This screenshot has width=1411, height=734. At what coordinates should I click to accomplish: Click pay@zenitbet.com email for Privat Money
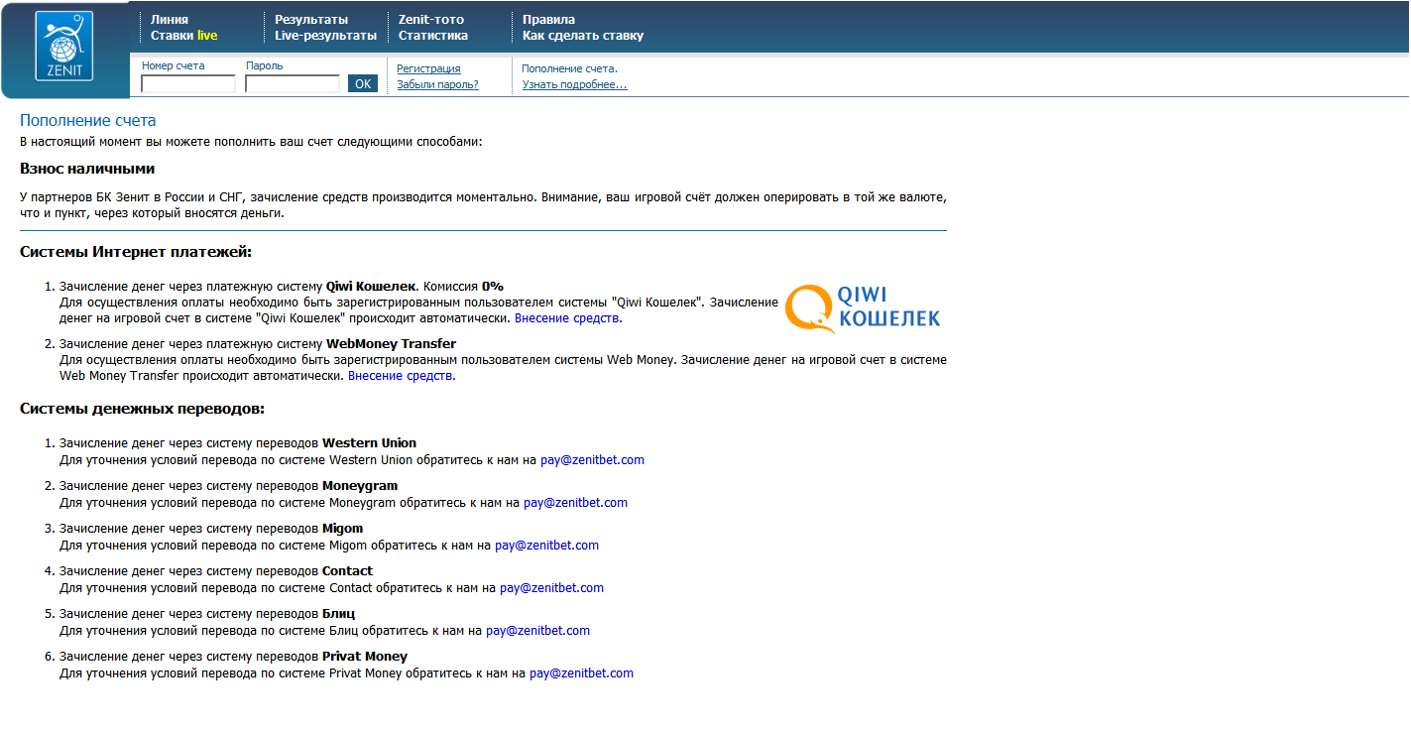pyautogui.click(x=581, y=673)
